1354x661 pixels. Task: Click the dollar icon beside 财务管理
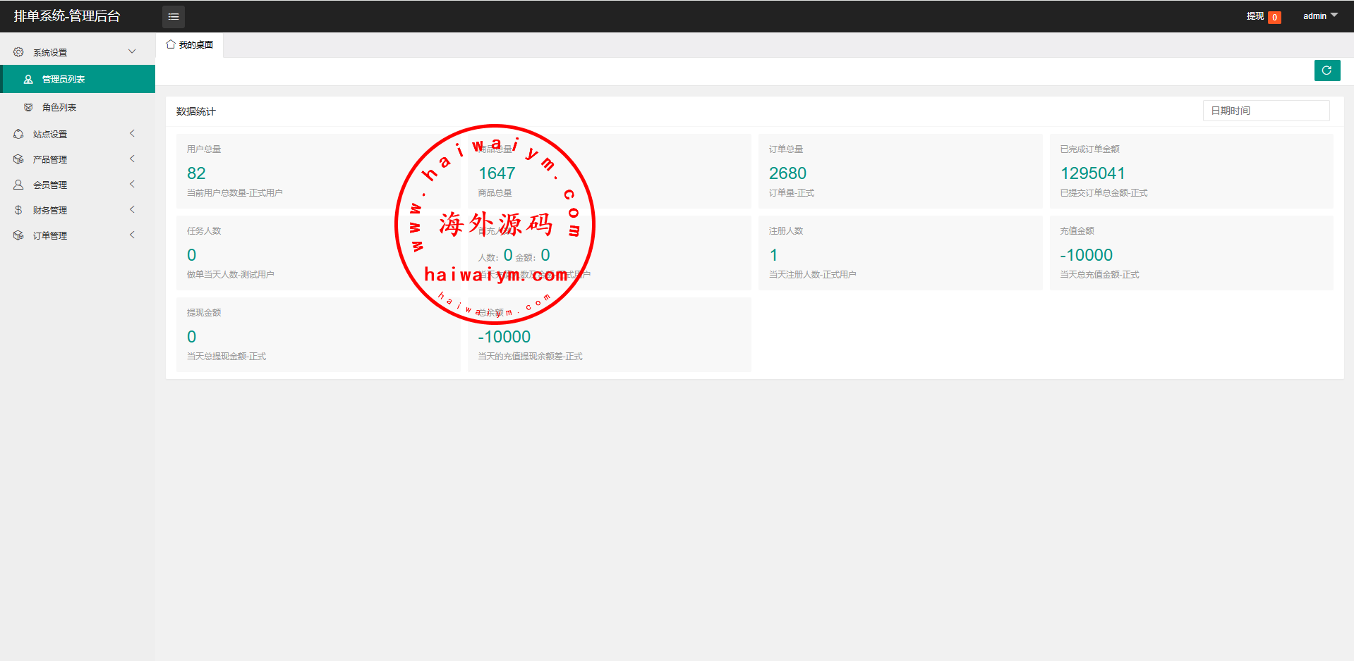[x=18, y=210]
